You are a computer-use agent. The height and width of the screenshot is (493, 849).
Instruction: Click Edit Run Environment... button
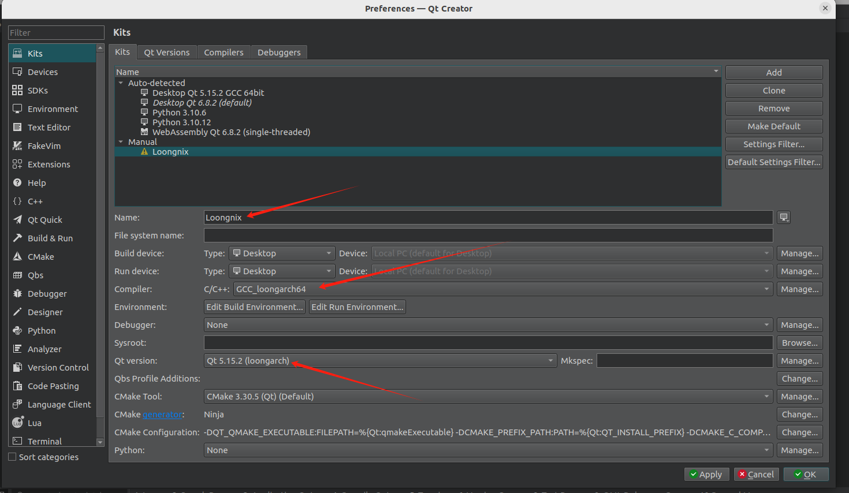358,307
